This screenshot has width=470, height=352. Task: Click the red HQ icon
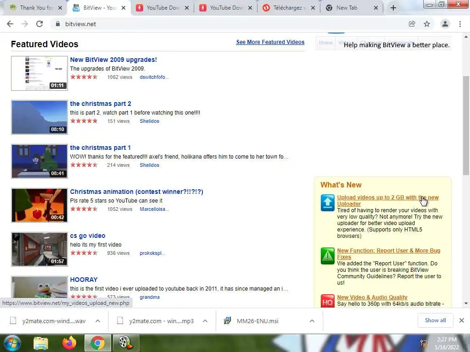(327, 301)
